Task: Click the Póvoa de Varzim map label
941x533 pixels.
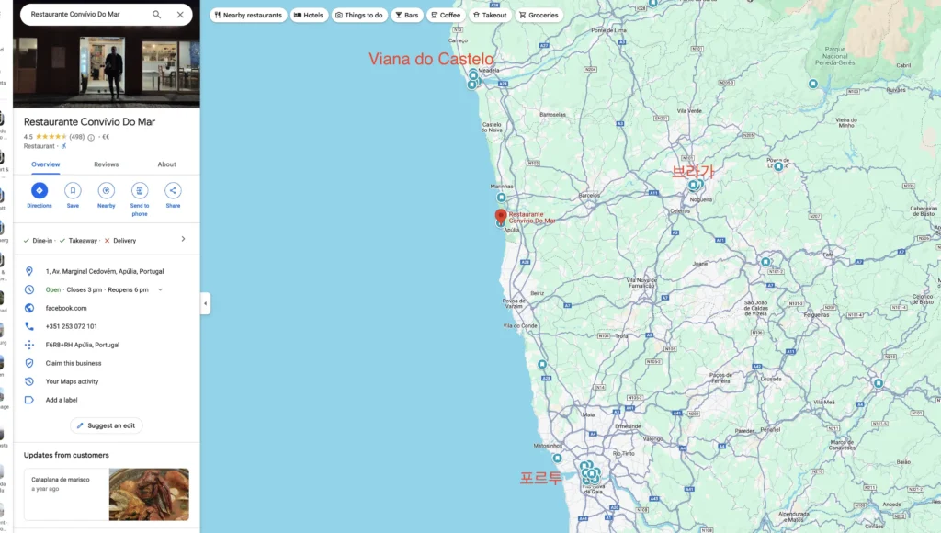Action: pyautogui.click(x=513, y=303)
